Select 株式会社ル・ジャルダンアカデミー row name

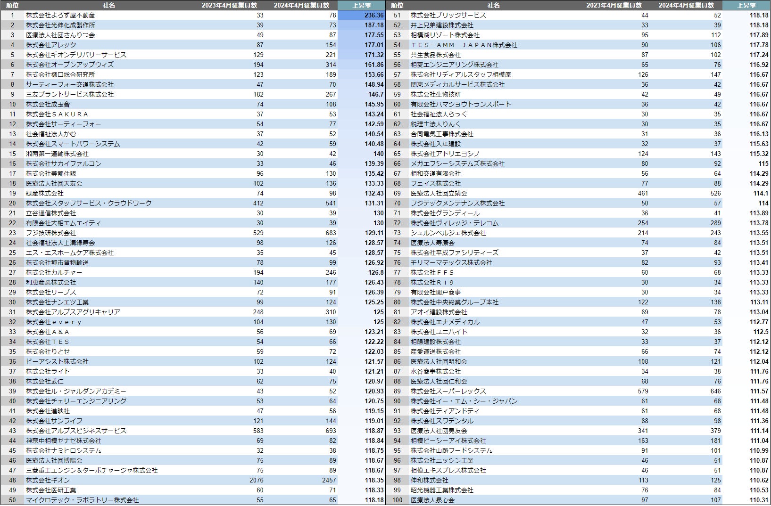tap(76, 391)
